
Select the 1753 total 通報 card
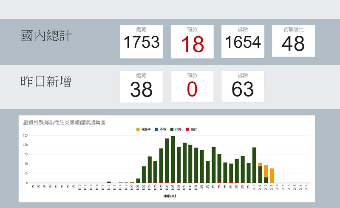[x=142, y=42]
